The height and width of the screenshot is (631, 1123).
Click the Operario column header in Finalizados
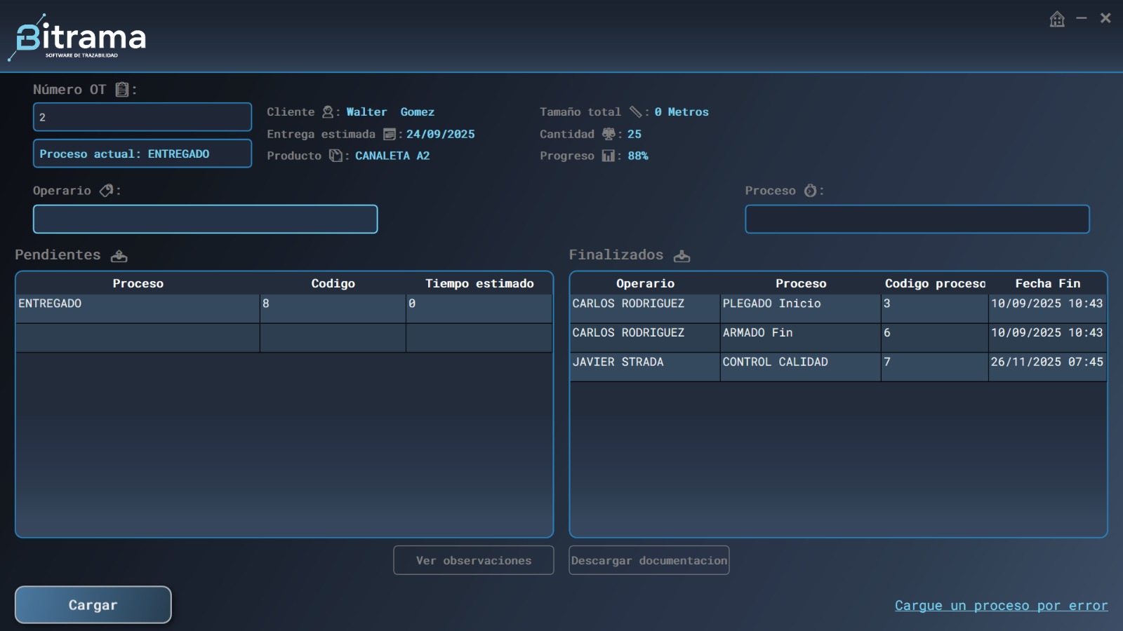coord(646,283)
